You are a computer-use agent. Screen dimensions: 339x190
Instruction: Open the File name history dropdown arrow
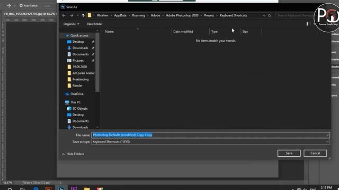327,135
